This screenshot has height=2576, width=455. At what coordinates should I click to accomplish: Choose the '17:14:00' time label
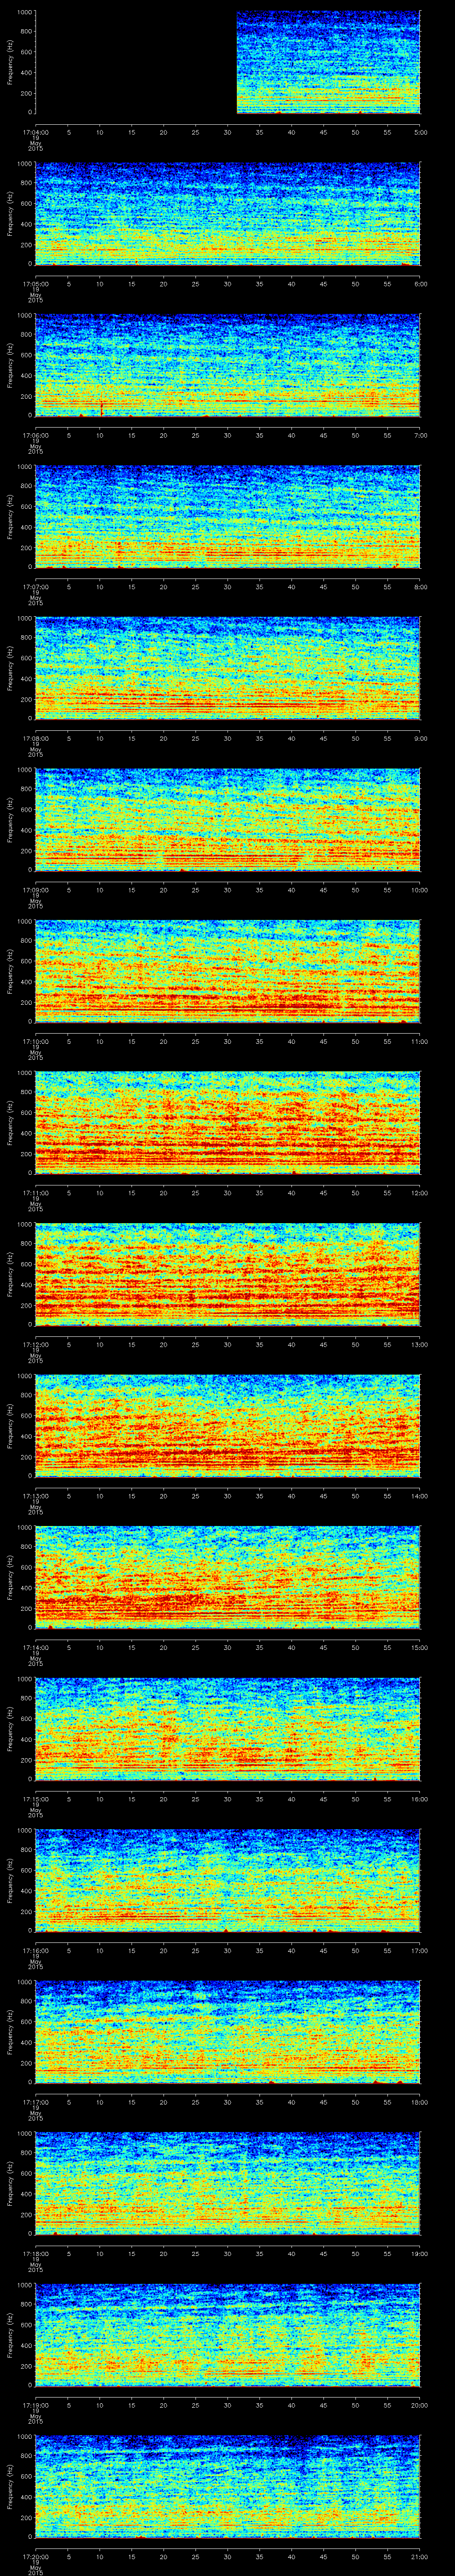click(35, 1647)
